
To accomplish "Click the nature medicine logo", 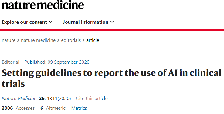I will pyautogui.click(x=43, y=5).
